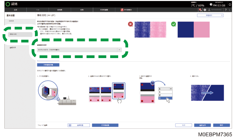Click the 选择纸盘 tray select button
Image resolution: width=233 pixels, height=138 pixels.
pyautogui.click(x=79, y=125)
